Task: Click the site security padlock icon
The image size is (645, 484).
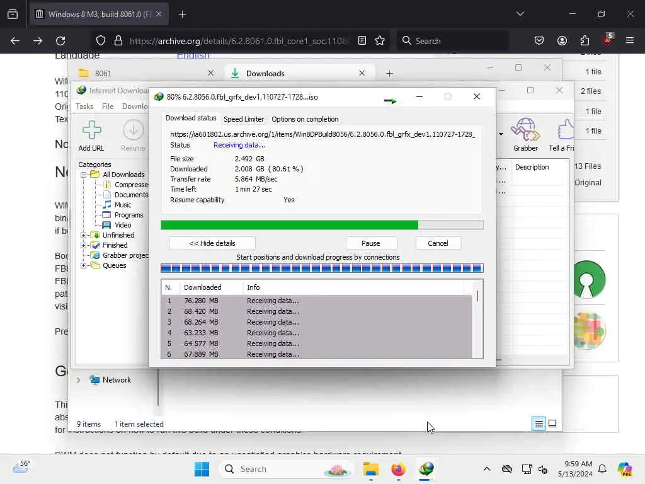Action: click(118, 41)
